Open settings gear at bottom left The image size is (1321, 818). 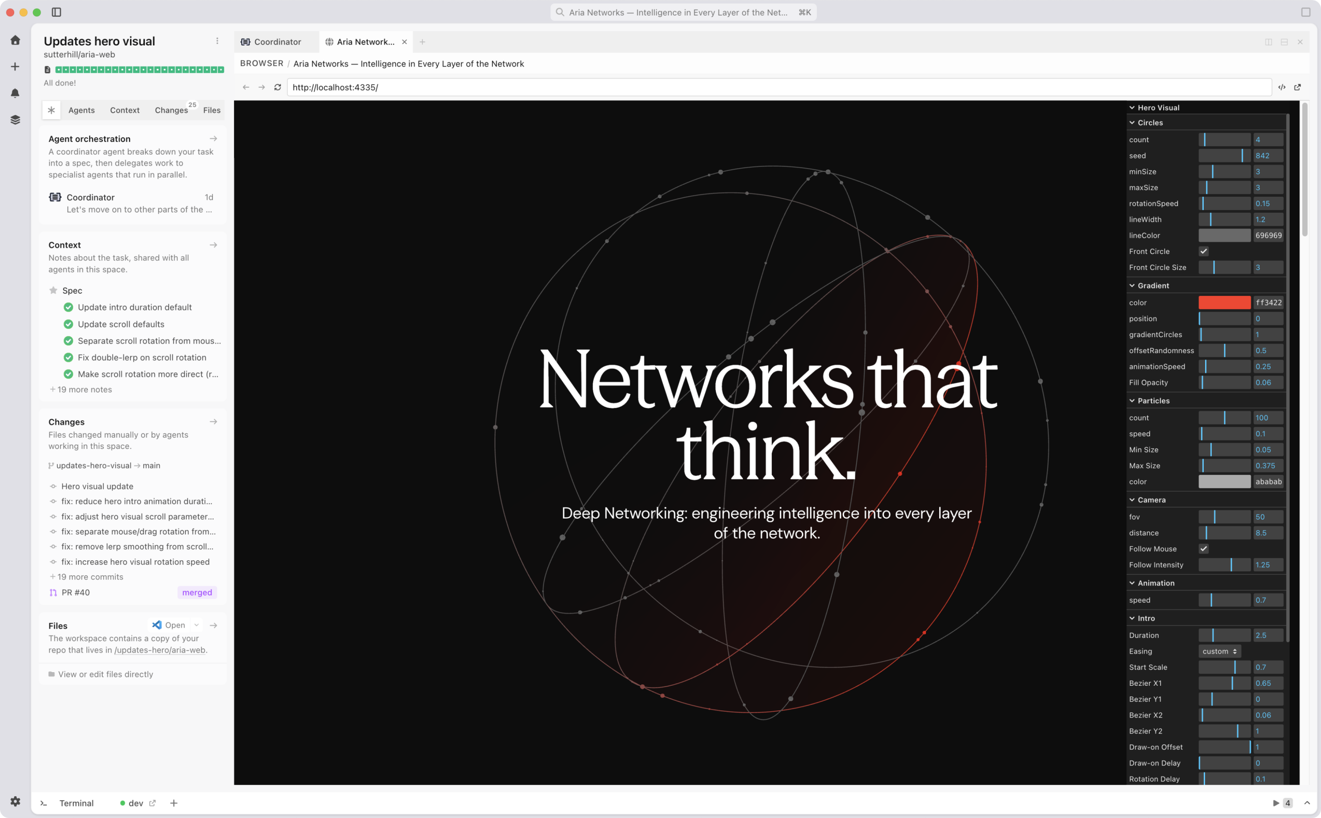(15, 801)
